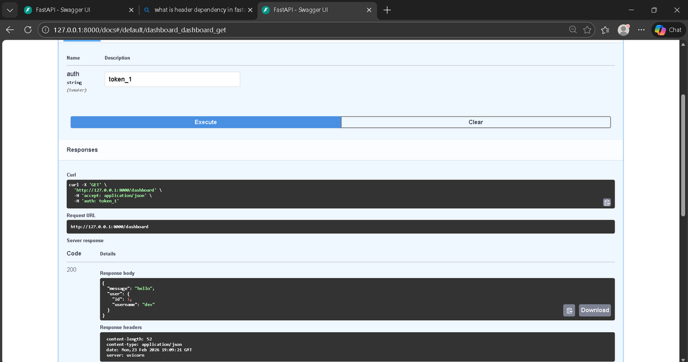Open a new browser tab
Image resolution: width=688 pixels, height=362 pixels.
point(387,10)
